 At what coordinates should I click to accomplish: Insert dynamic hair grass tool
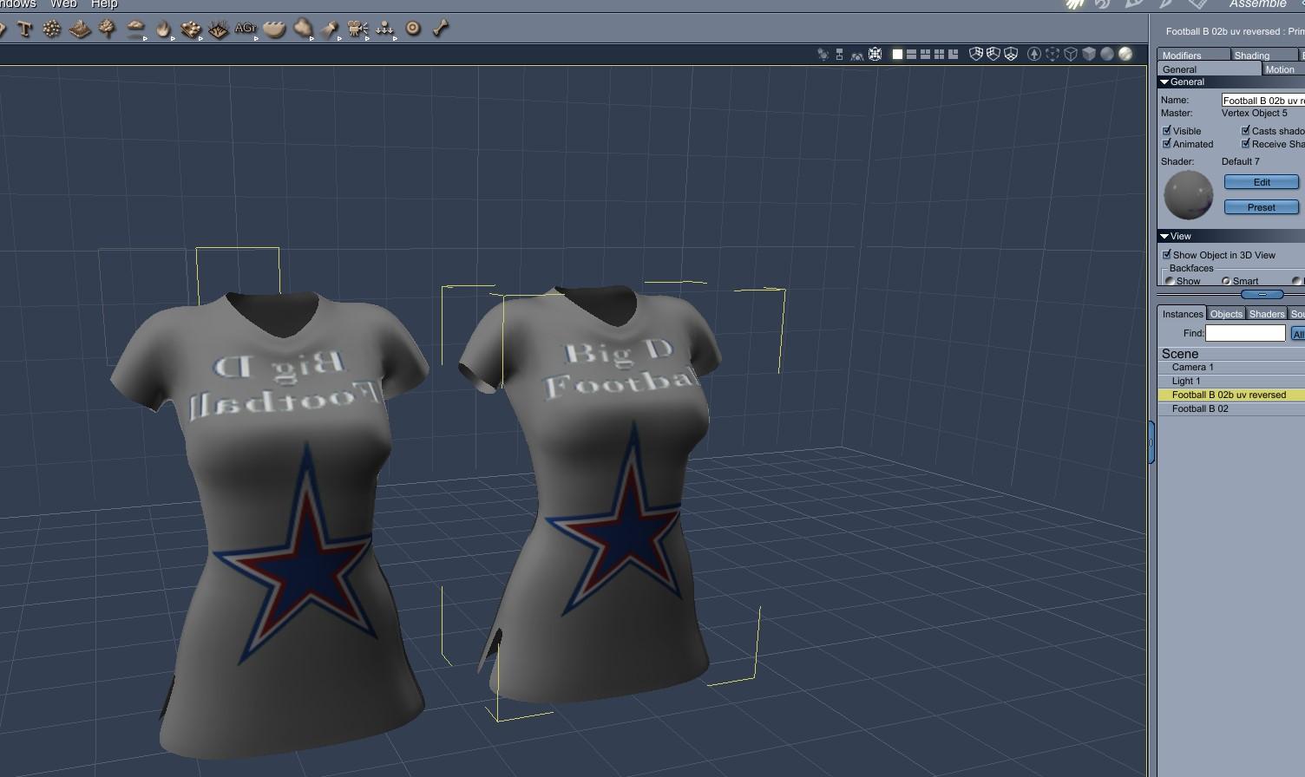(219, 29)
